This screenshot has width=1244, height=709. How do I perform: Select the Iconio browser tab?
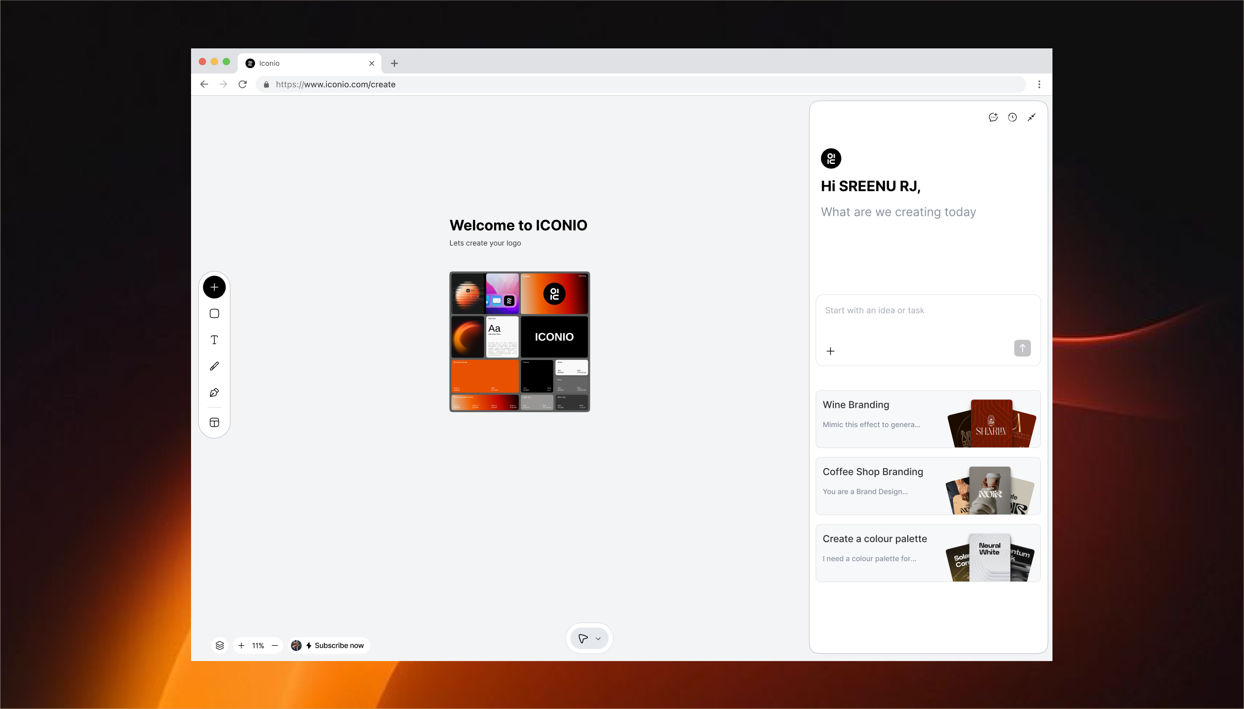point(310,63)
